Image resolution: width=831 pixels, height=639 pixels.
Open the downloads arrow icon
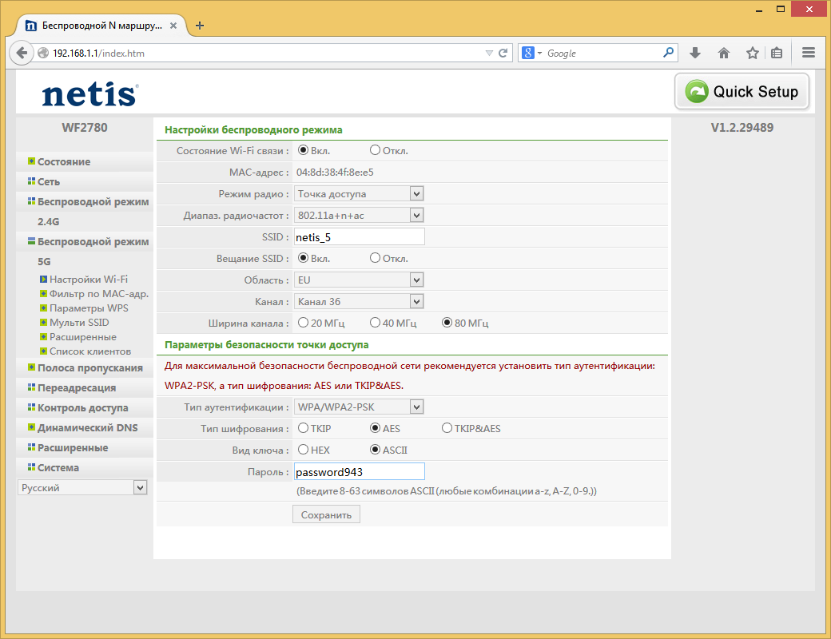click(695, 53)
